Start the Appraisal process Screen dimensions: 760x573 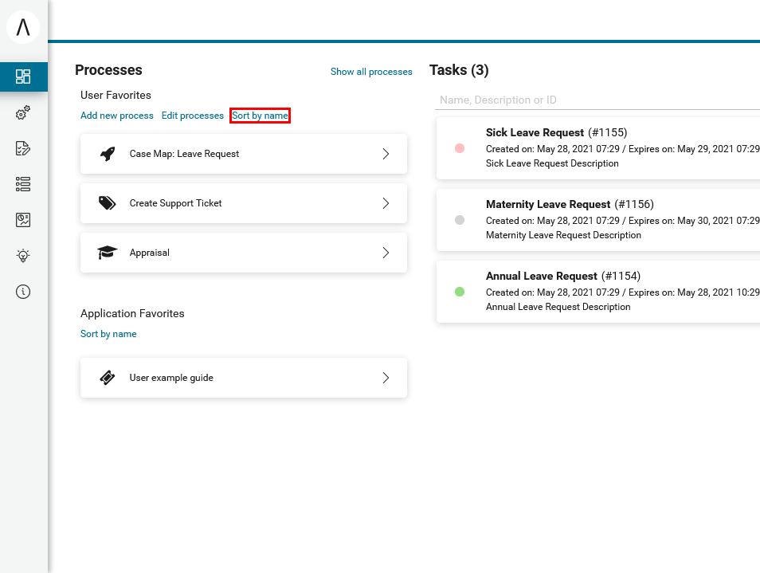[243, 253]
